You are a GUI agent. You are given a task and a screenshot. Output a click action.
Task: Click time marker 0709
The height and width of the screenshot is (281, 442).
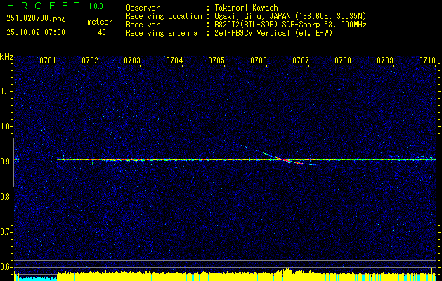[385, 60]
